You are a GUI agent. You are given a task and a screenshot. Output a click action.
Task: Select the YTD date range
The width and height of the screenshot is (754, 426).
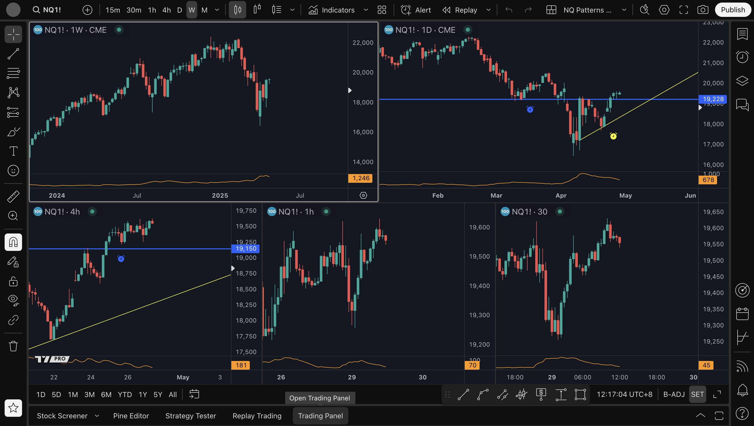pos(125,395)
